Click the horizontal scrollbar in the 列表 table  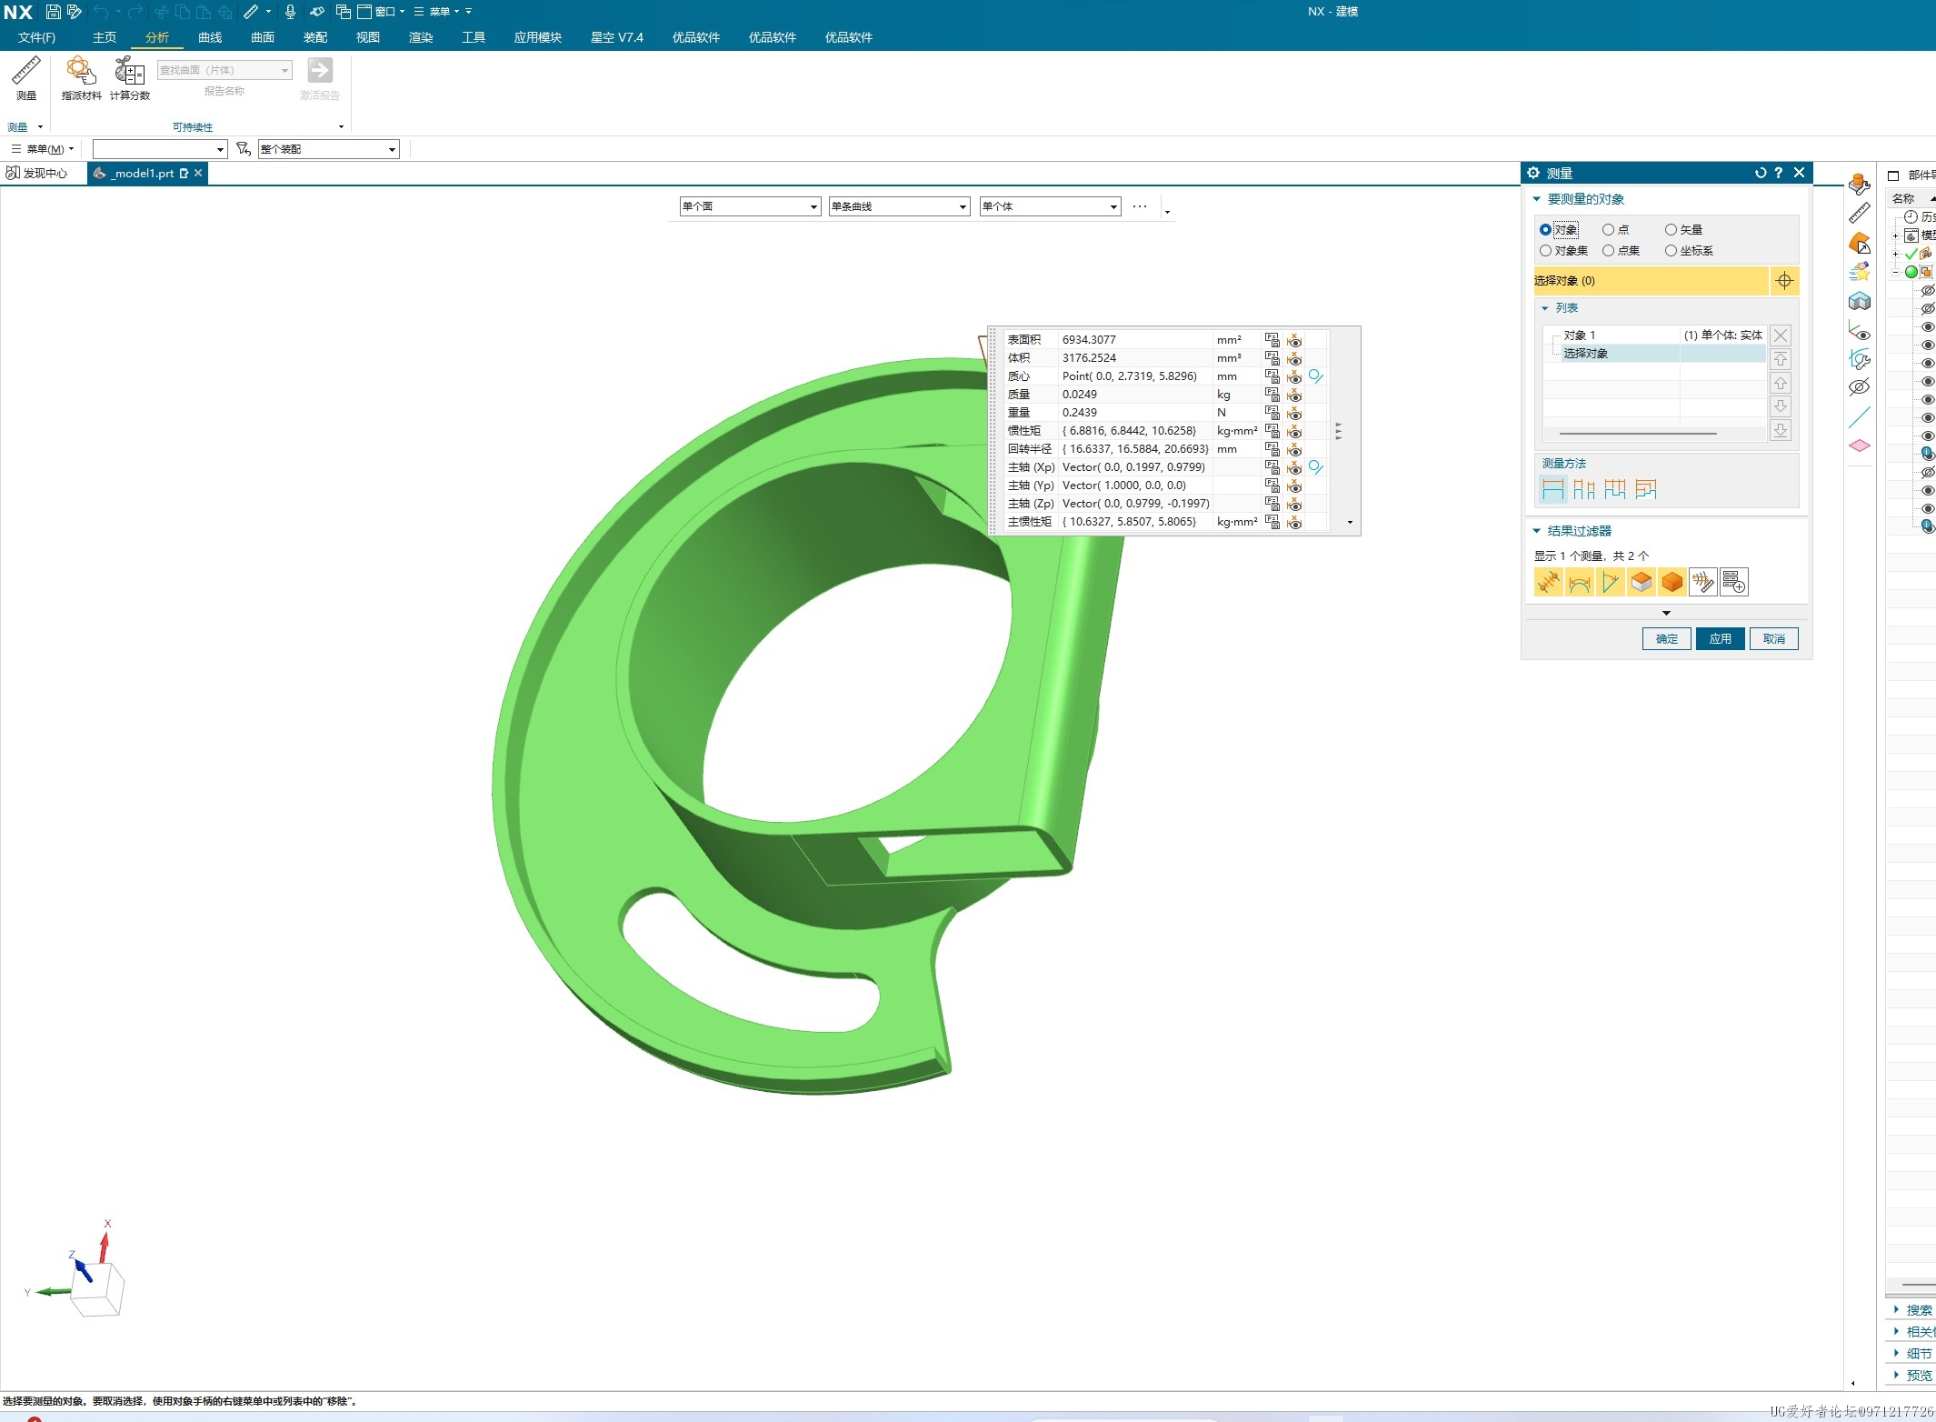(1638, 434)
